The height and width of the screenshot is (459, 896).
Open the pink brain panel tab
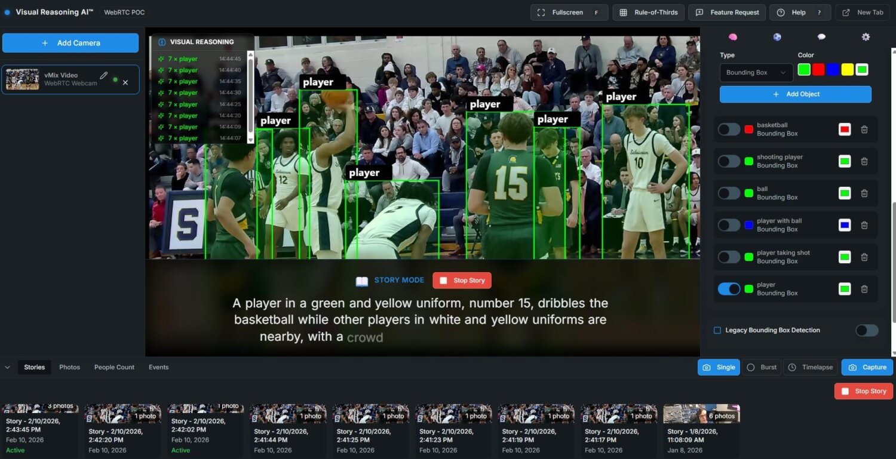733,37
